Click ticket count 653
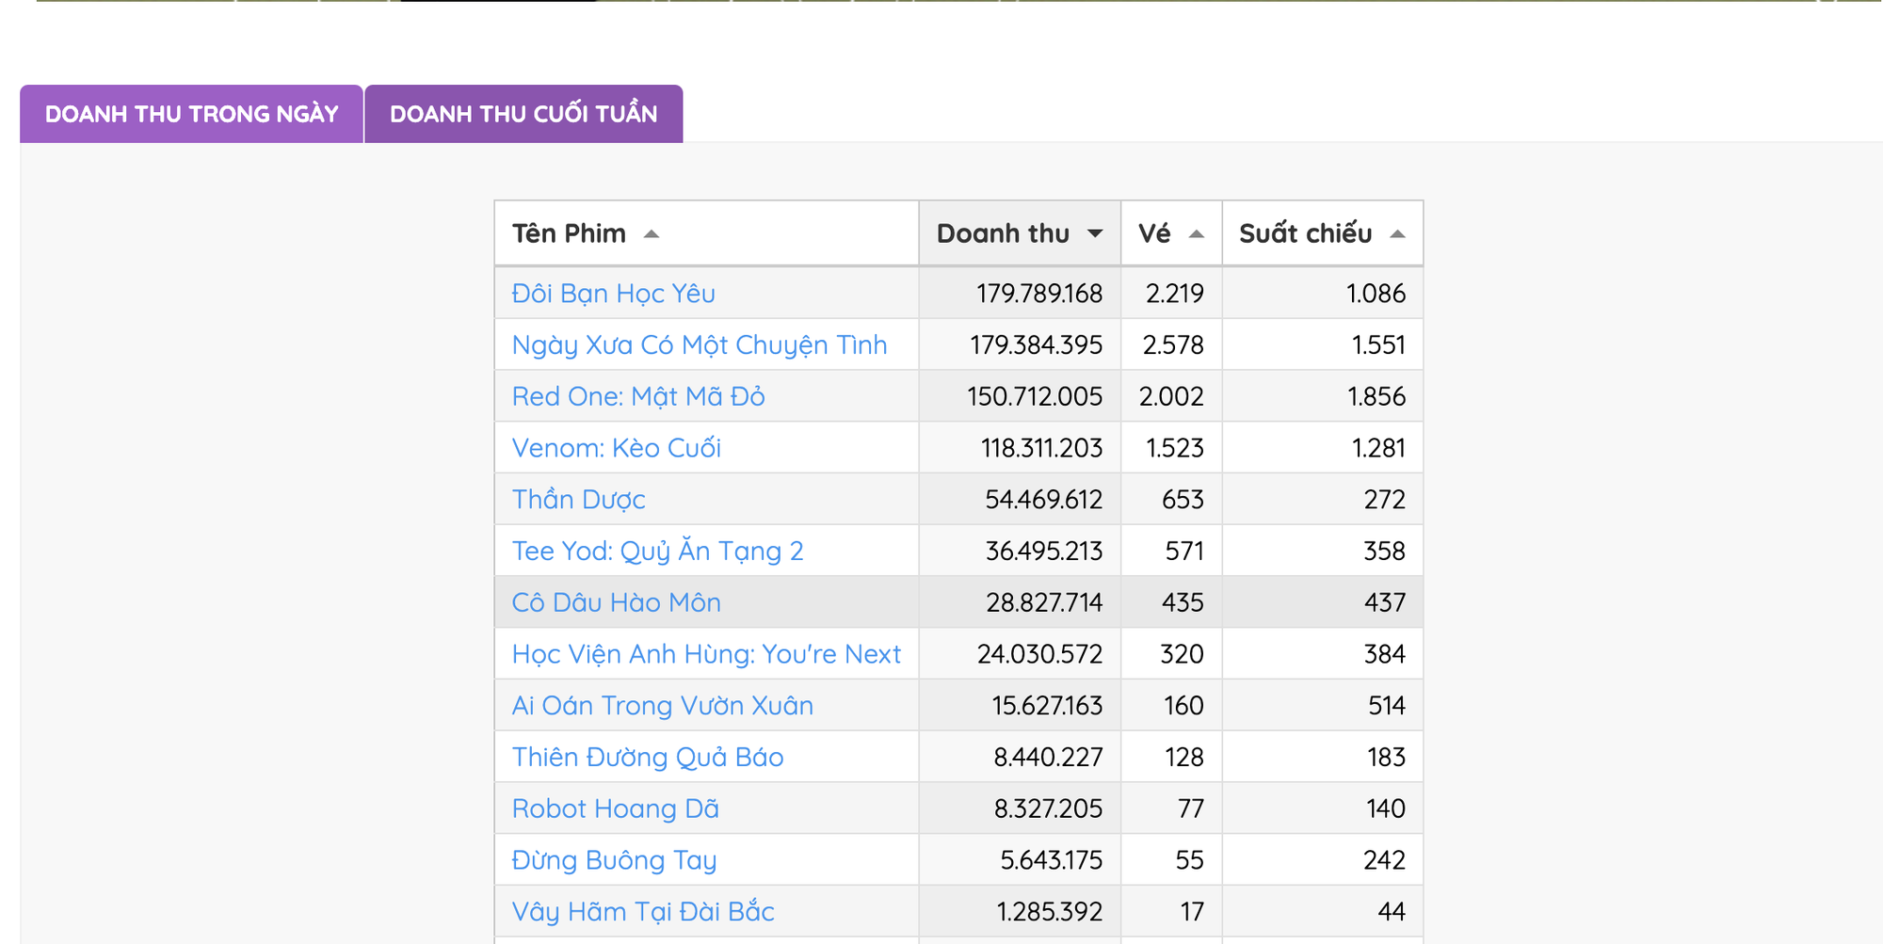Image resolution: width=1883 pixels, height=944 pixels. point(1183,500)
